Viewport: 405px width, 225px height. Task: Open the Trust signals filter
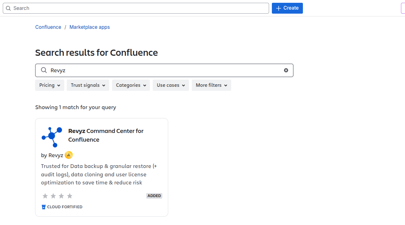pos(88,85)
